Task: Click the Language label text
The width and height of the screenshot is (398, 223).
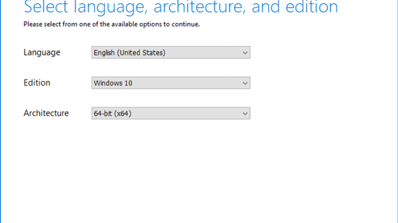Action: coord(42,53)
